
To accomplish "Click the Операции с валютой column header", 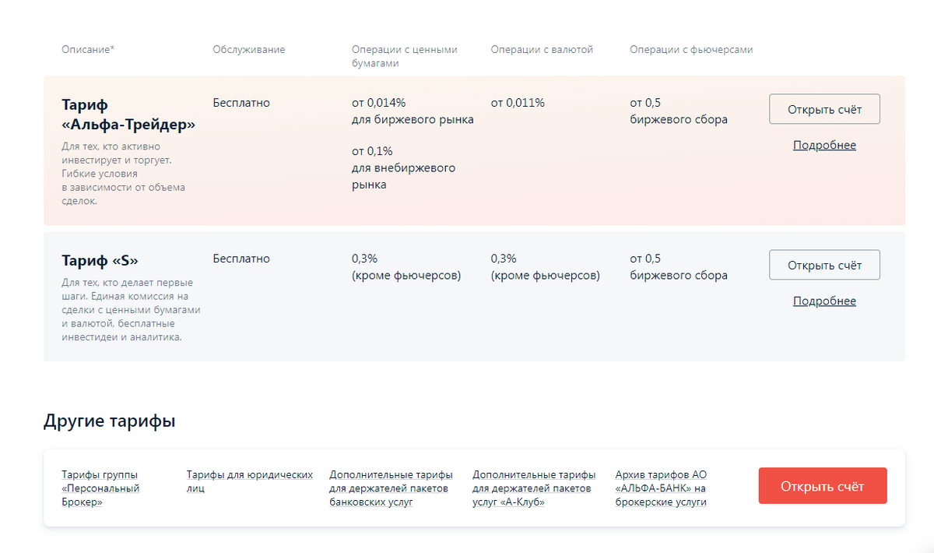I will (x=542, y=50).
